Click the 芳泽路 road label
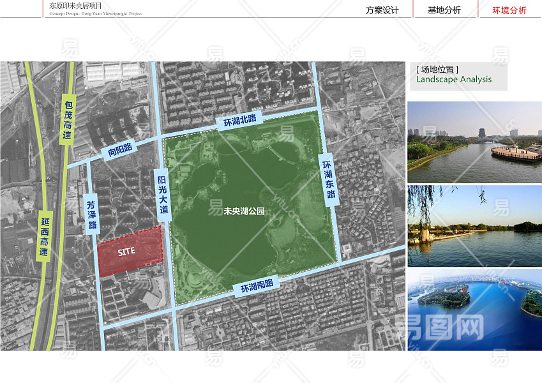Image resolution: width=542 pixels, height=383 pixels. coord(92,213)
